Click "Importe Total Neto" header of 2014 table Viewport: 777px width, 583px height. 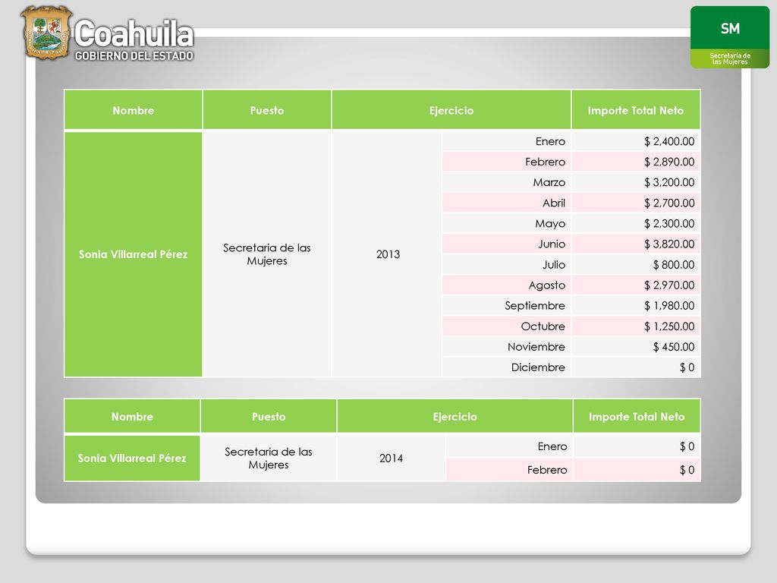[637, 417]
